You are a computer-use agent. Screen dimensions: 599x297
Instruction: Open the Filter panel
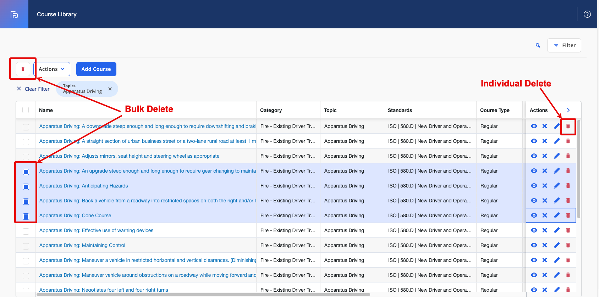tap(564, 45)
